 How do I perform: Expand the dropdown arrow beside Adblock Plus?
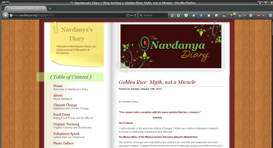(263, 15)
